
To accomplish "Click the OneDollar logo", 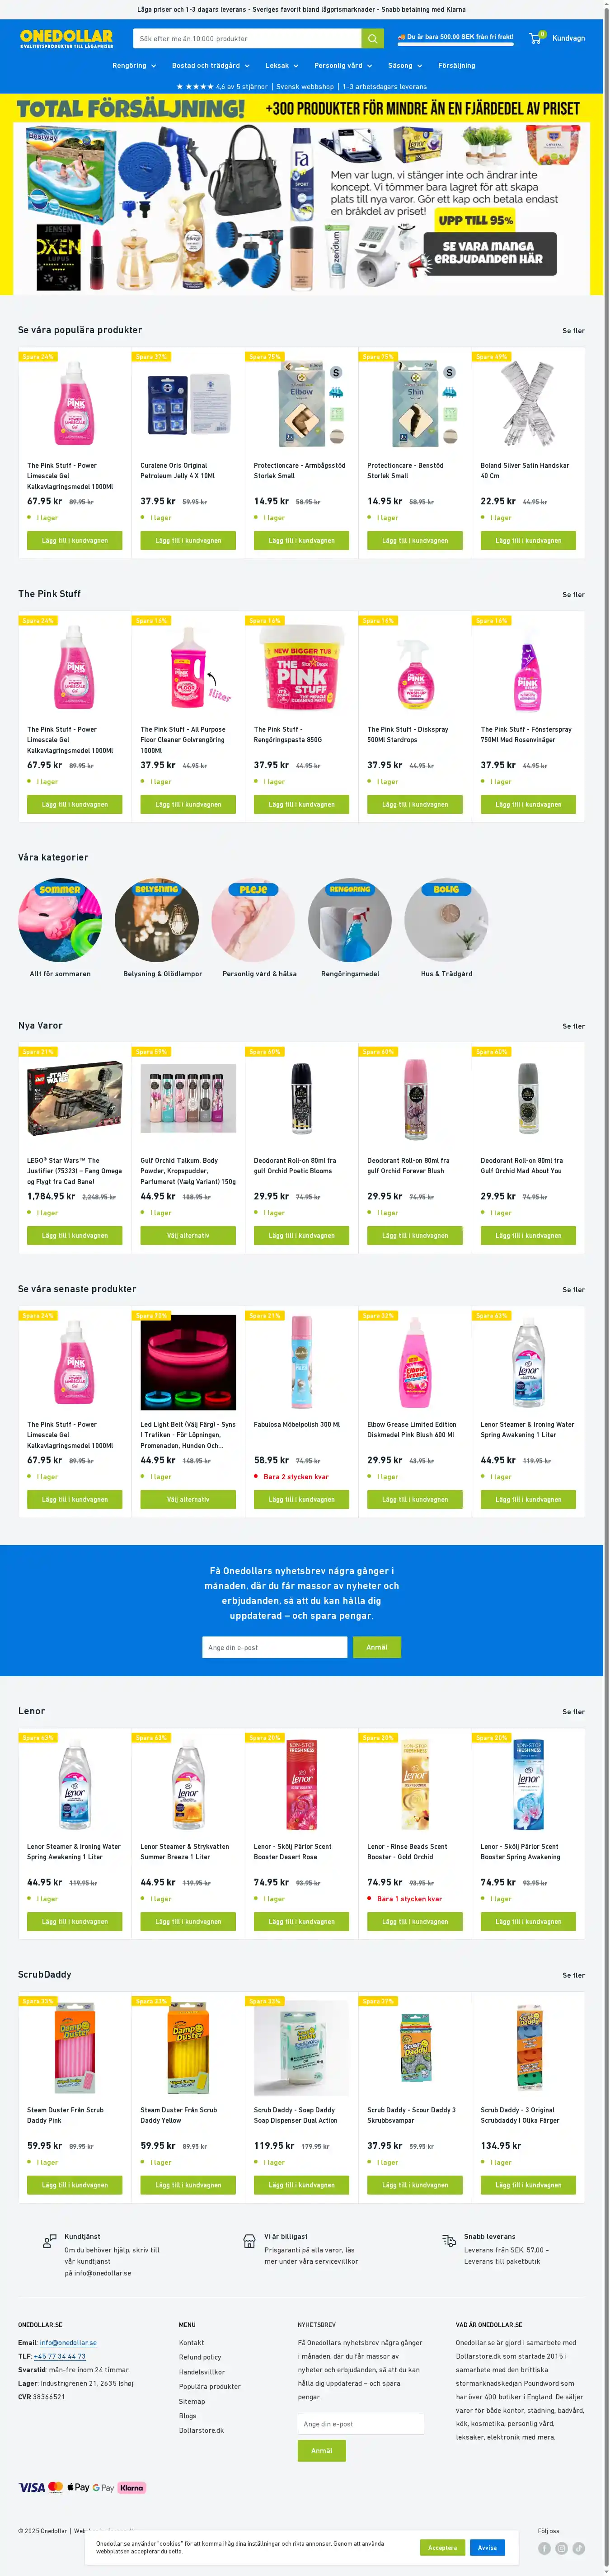I will (67, 38).
